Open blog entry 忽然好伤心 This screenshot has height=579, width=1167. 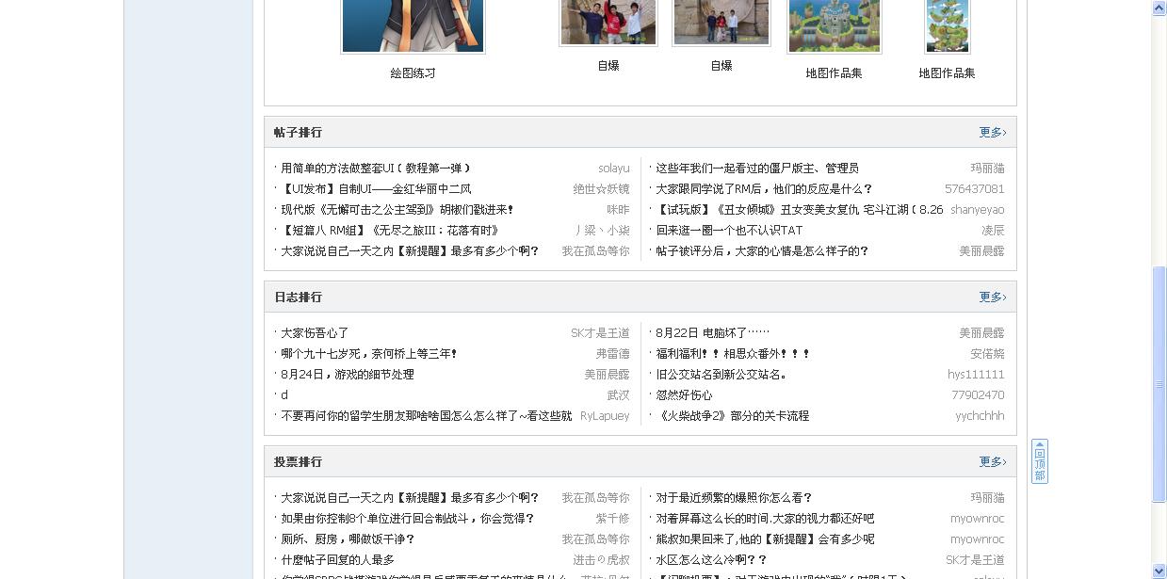(684, 395)
